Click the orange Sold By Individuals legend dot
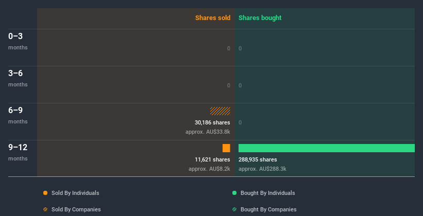This screenshot has width=423, height=216. pos(45,193)
